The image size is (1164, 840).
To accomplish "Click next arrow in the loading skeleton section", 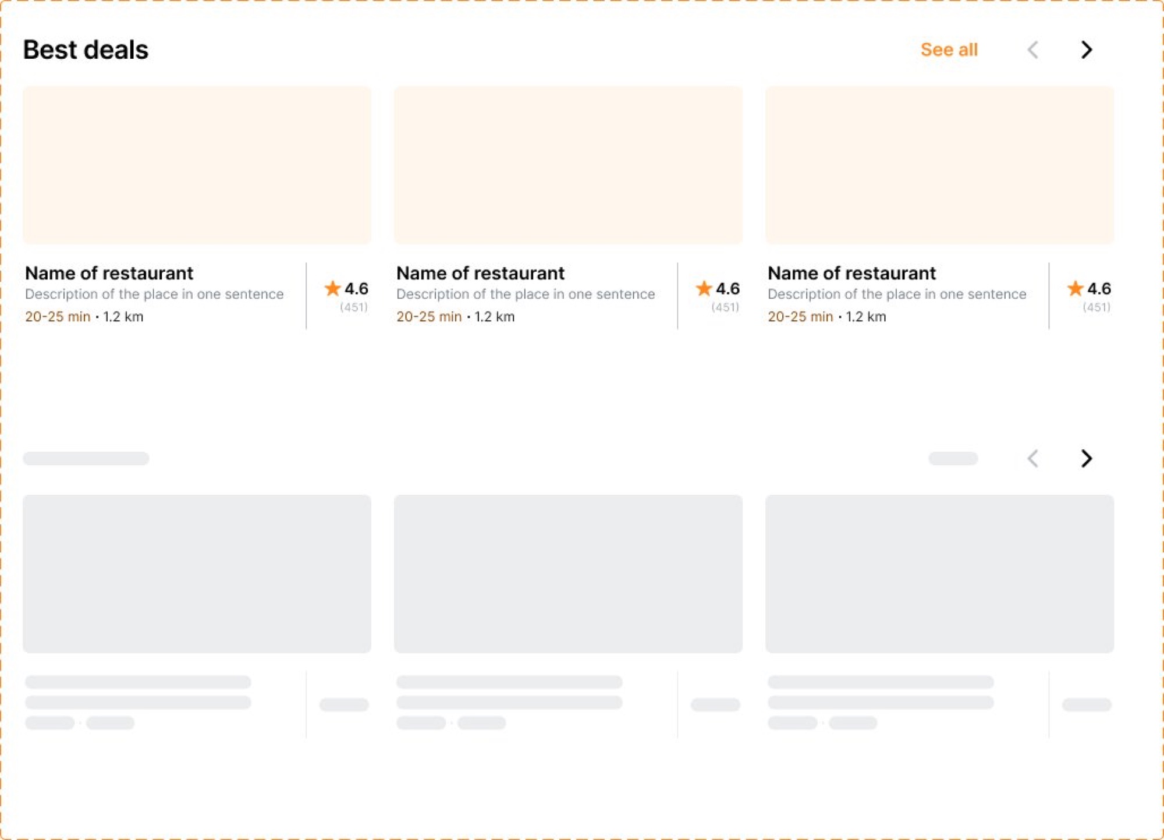I will pyautogui.click(x=1086, y=459).
